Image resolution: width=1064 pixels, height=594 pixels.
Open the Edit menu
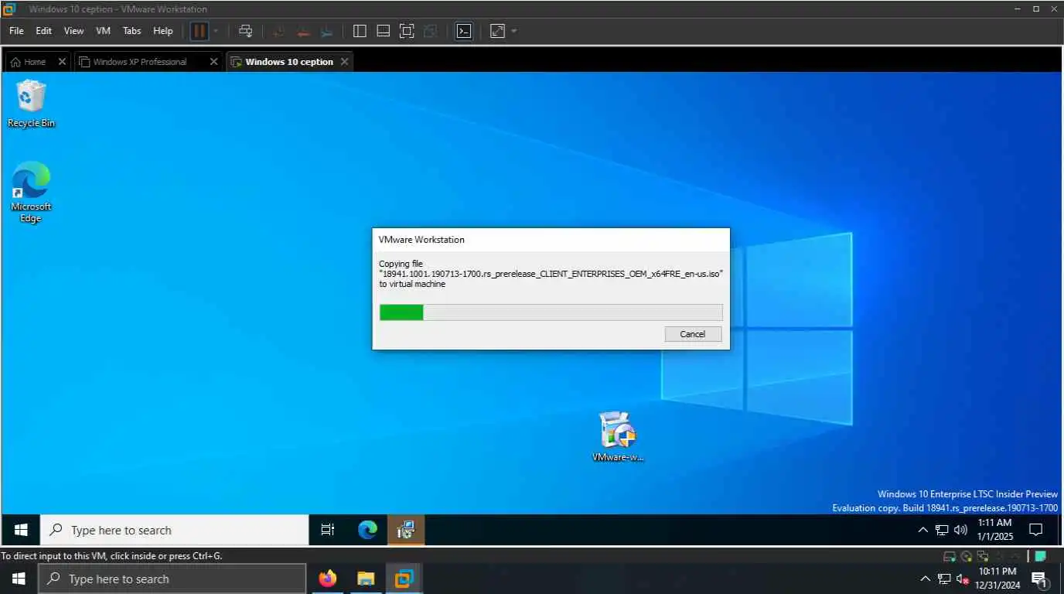click(43, 31)
